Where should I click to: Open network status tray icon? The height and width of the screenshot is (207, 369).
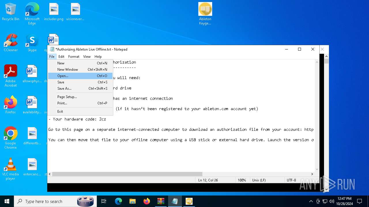pyautogui.click(x=325, y=201)
